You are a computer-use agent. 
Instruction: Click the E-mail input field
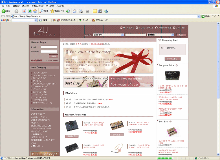click(x=49, y=47)
